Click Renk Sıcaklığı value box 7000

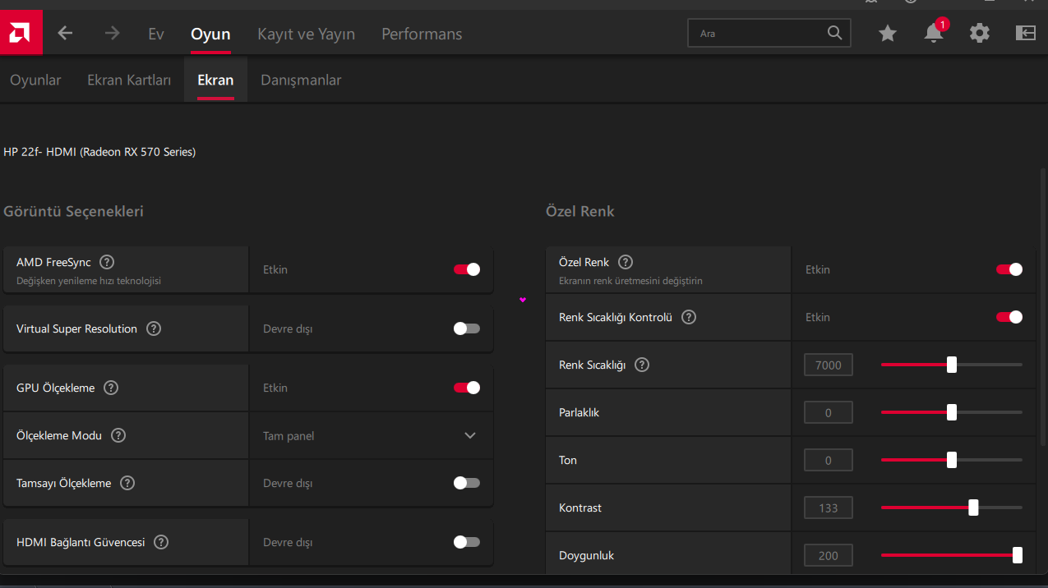pos(829,365)
